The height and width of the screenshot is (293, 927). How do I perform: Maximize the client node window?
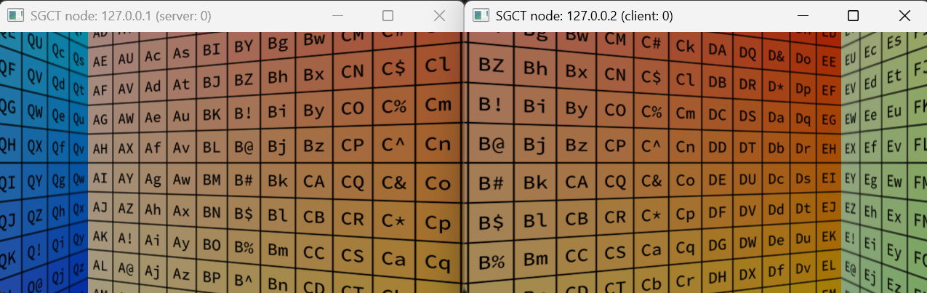click(x=854, y=15)
